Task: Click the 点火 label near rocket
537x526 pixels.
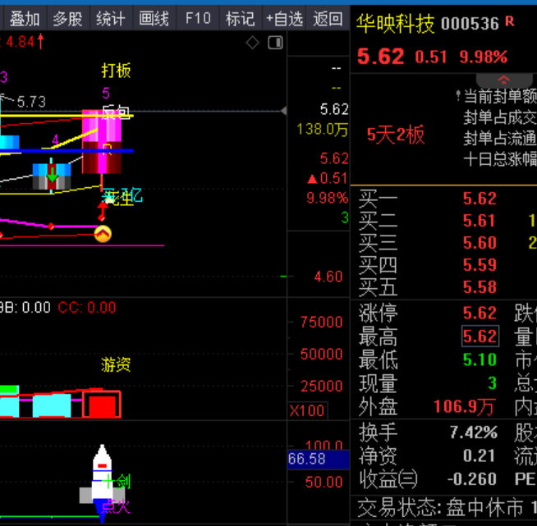Action: [x=116, y=506]
